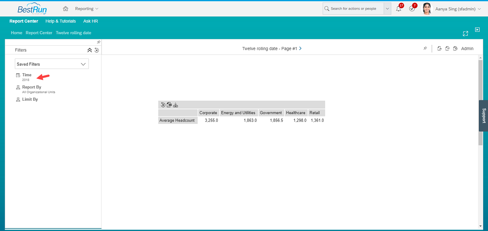Click the 1,298.0 Healthcare value
Viewport: 488px width, 231px height.
300,120
